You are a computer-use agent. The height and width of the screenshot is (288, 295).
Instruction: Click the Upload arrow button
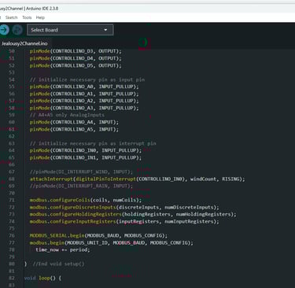(x=4, y=30)
